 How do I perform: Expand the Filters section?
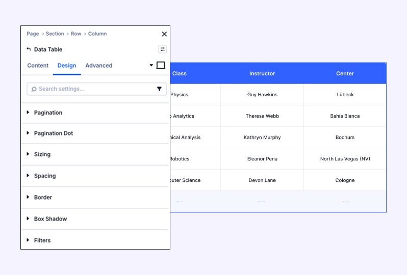click(42, 240)
